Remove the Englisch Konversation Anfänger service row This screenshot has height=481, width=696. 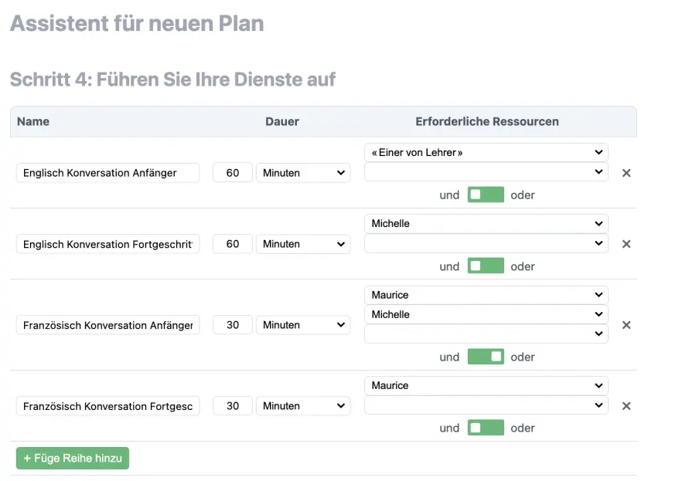(626, 173)
